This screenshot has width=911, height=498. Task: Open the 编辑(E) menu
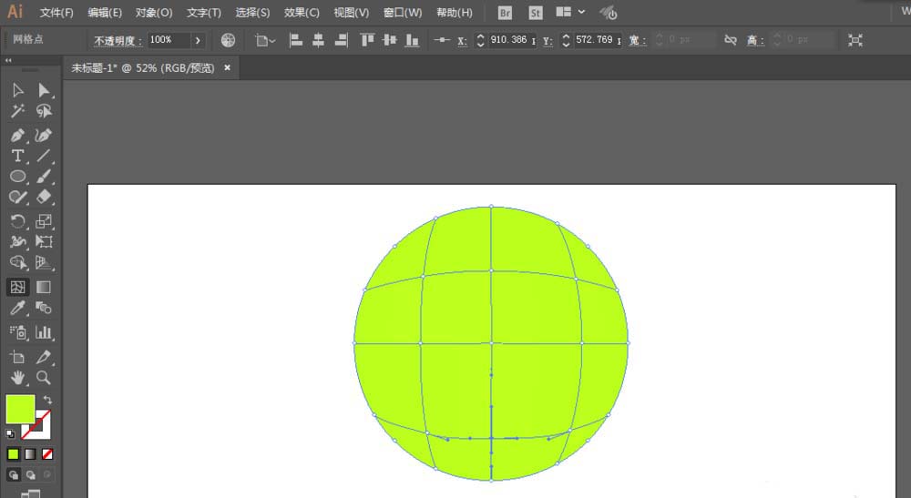pyautogui.click(x=105, y=13)
